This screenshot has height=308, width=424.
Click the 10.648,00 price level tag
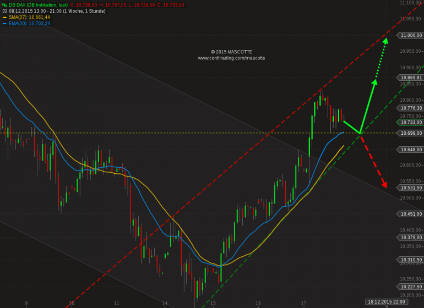[x=410, y=150]
